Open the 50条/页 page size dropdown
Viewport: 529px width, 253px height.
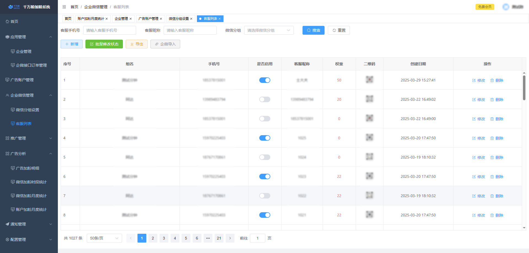click(104, 238)
